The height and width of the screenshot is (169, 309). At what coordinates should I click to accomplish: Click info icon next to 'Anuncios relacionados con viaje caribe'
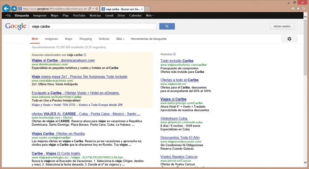click(x=85, y=55)
